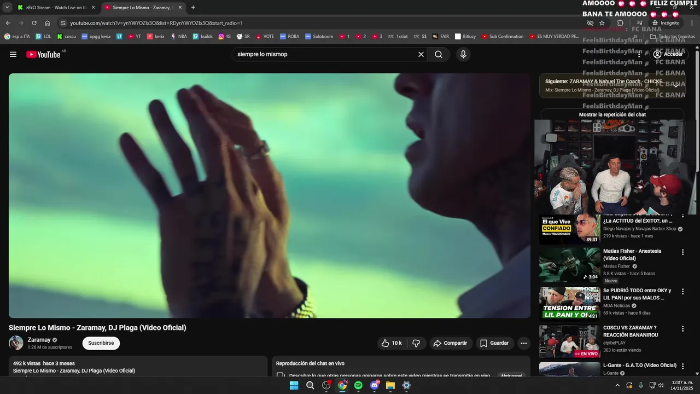This screenshot has height=394, width=700.
Task: Open Chrome extensions puzzle icon
Action: tap(620, 23)
